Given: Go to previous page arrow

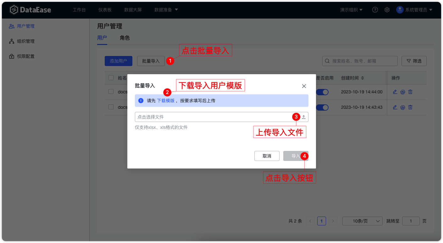Looking at the screenshot, I should 310,221.
